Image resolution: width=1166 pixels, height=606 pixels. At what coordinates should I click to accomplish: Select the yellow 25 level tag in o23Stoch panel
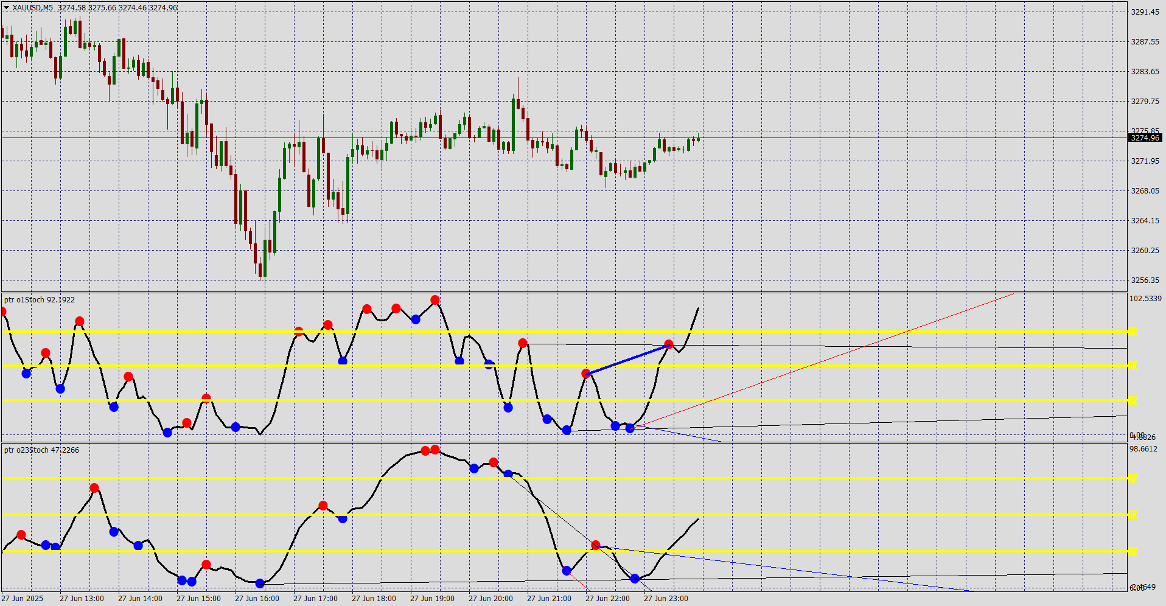(x=1133, y=551)
